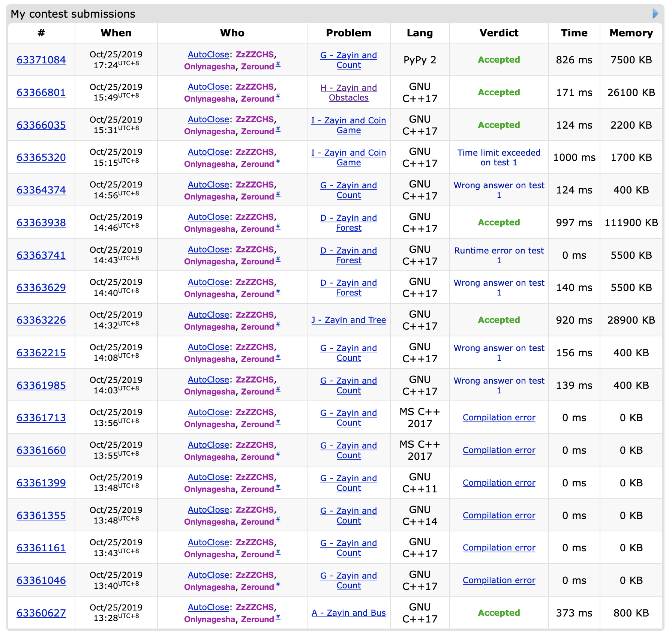Image resolution: width=672 pixels, height=636 pixels.
Task: Click the # superscript link in row 63360627
Action: tap(278, 617)
